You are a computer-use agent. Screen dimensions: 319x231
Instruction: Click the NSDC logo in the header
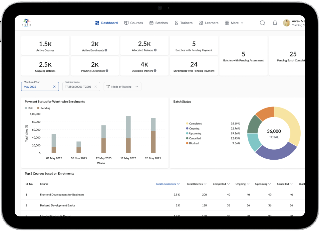pyautogui.click(x=26, y=23)
